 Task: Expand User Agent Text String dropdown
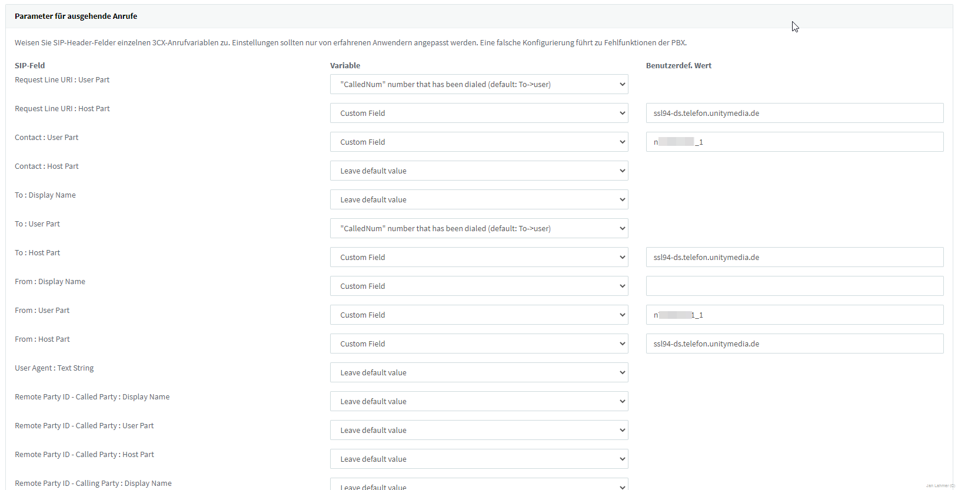click(x=478, y=372)
